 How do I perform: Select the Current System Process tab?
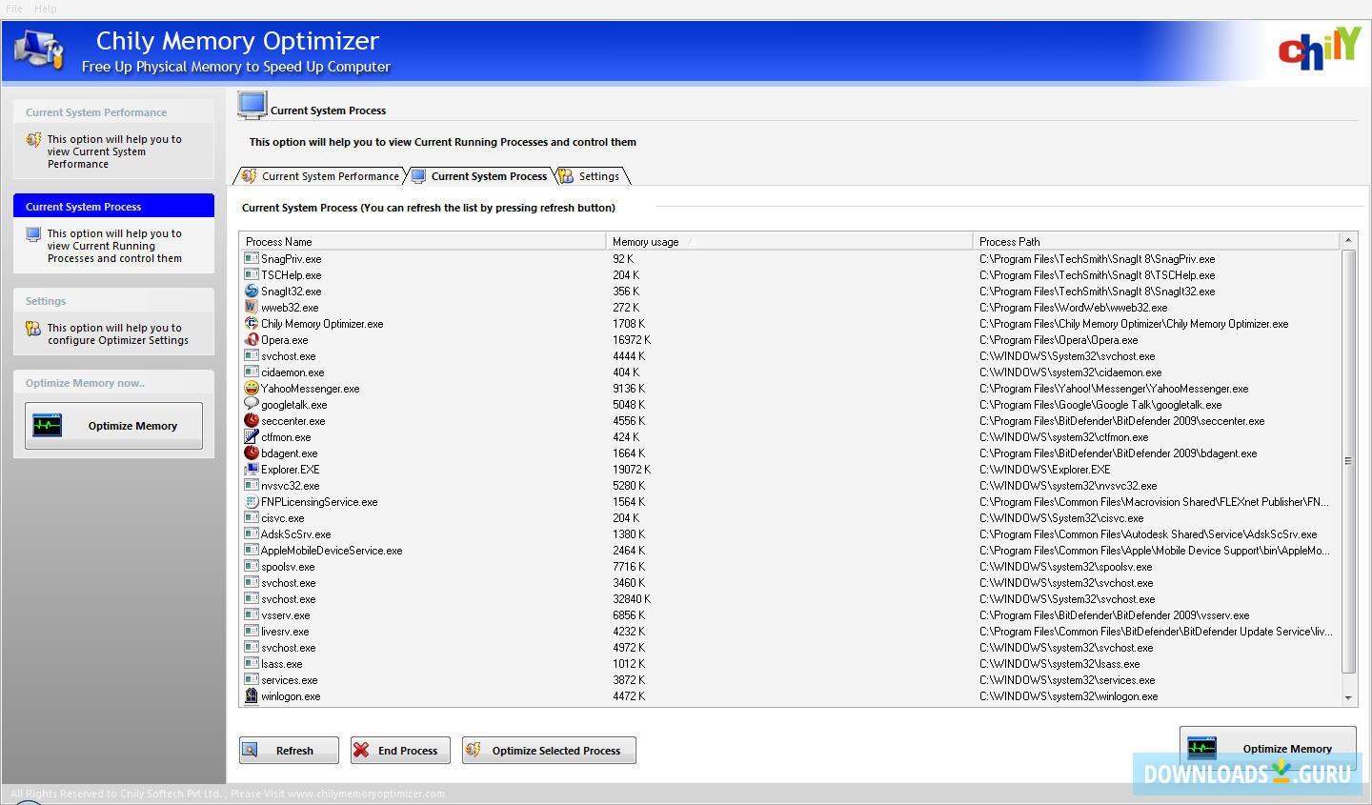tap(480, 176)
